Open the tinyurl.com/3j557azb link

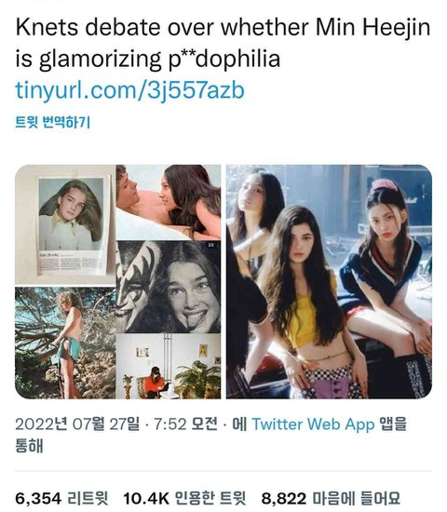129,90
